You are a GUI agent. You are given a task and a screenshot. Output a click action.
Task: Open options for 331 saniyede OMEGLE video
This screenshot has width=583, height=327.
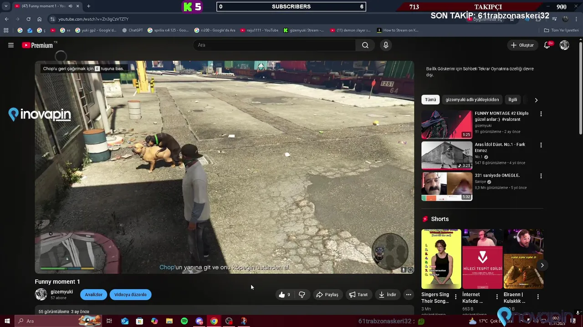tap(541, 176)
